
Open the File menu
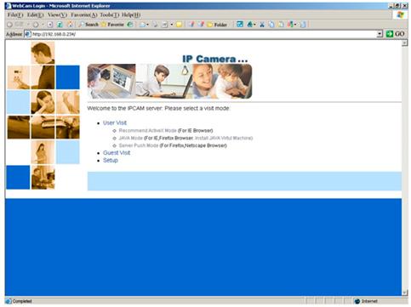tap(15, 14)
